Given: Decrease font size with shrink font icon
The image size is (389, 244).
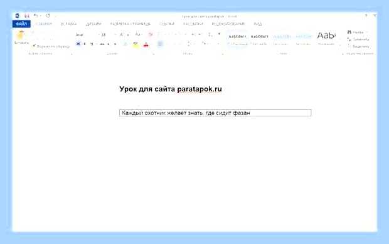Looking at the screenshot, I should click(128, 34).
